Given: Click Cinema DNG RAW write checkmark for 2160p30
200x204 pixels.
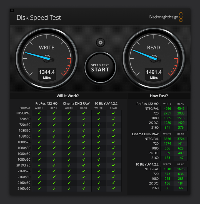Looking at the screenshot, I should point(69,177).
